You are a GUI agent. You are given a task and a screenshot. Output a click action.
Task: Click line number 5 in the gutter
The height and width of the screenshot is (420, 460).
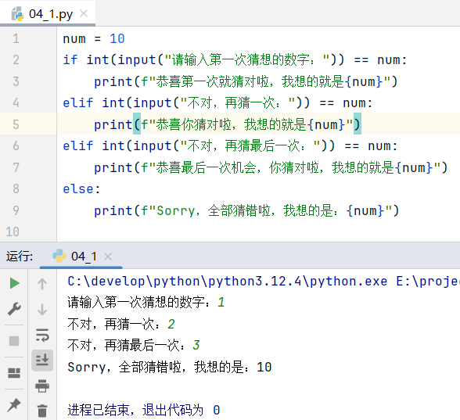point(16,124)
